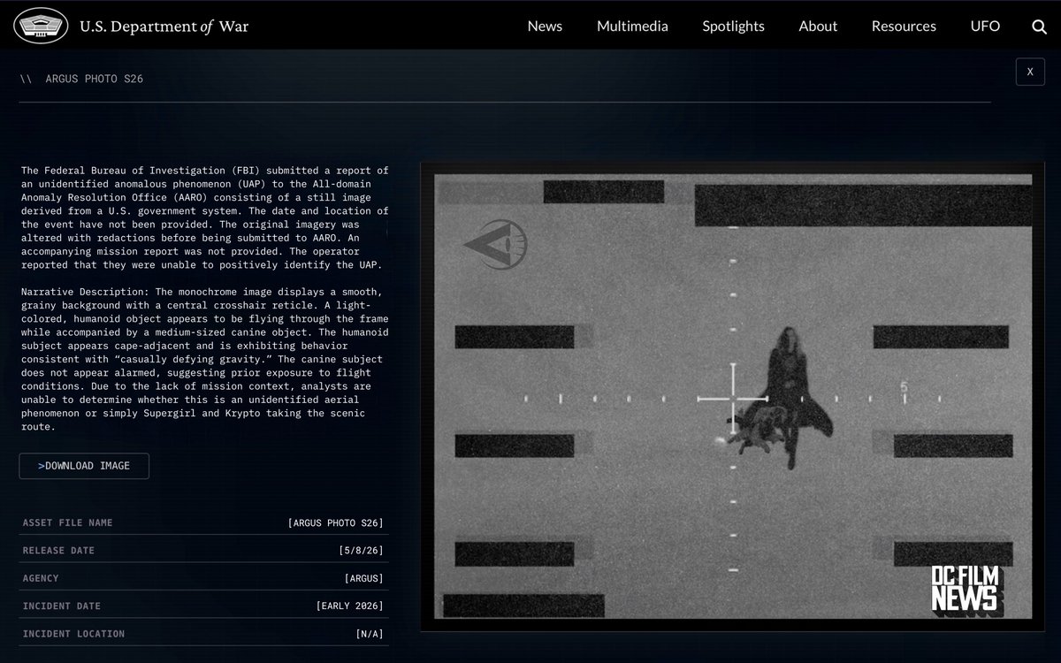The image size is (1061, 663).
Task: Click the [5/8/26] release date value
Action: tap(362, 551)
